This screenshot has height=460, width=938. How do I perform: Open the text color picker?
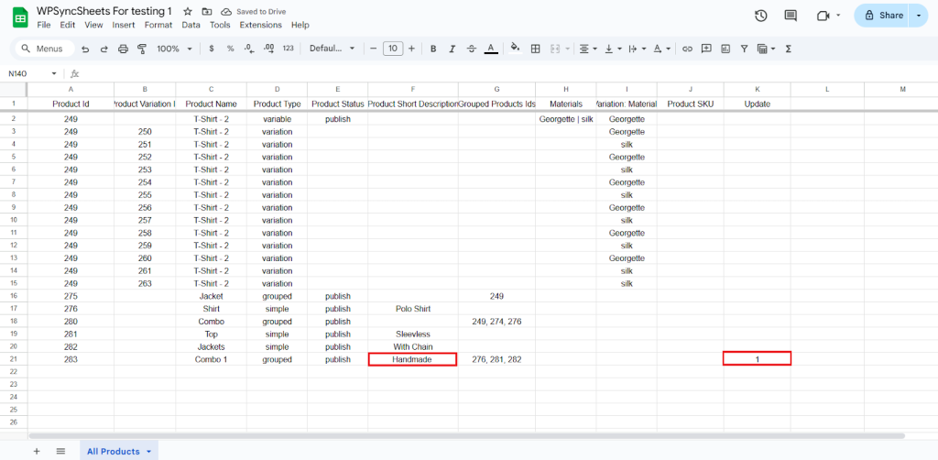tap(491, 49)
